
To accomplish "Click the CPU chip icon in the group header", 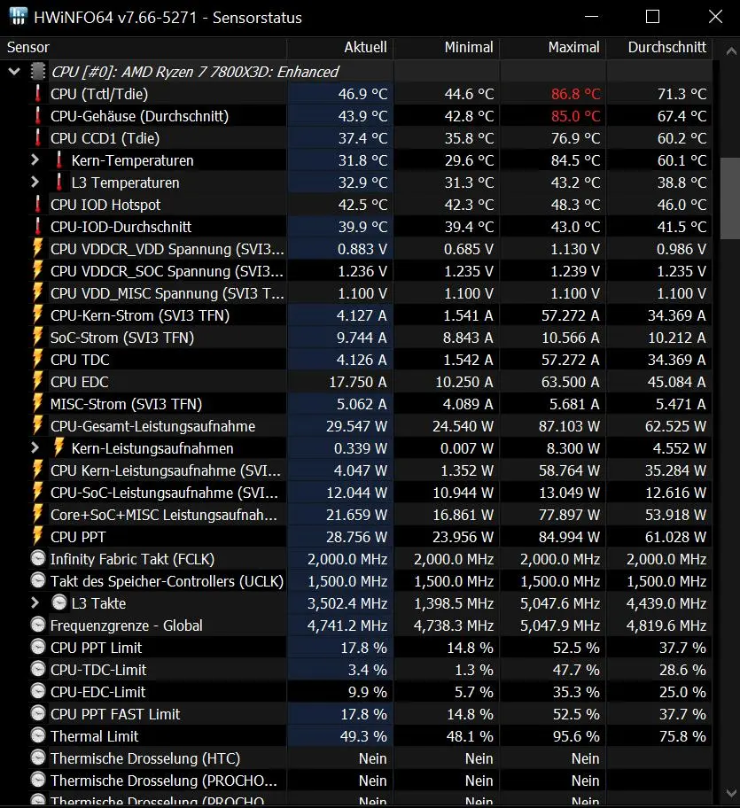I will [x=38, y=72].
